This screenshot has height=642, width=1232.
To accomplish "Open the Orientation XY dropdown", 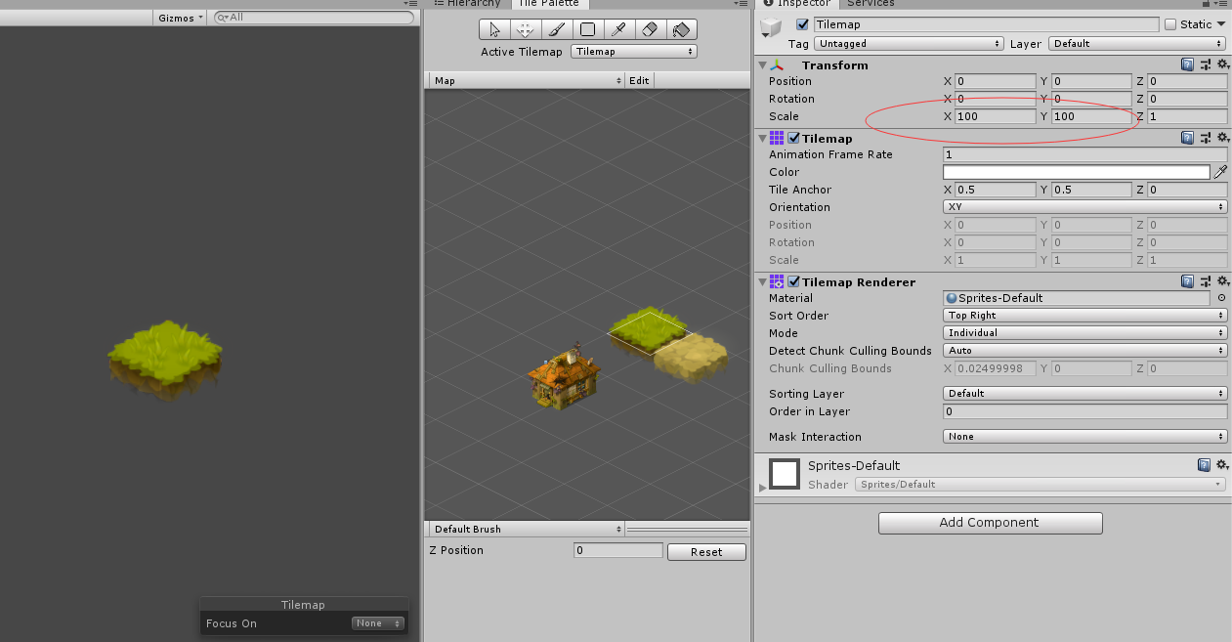I will tap(1084, 207).
